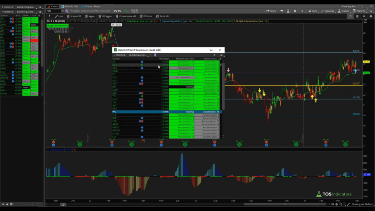
Task: Click the zoom out magnifier icon at the bottom right
Action: tap(344, 204)
